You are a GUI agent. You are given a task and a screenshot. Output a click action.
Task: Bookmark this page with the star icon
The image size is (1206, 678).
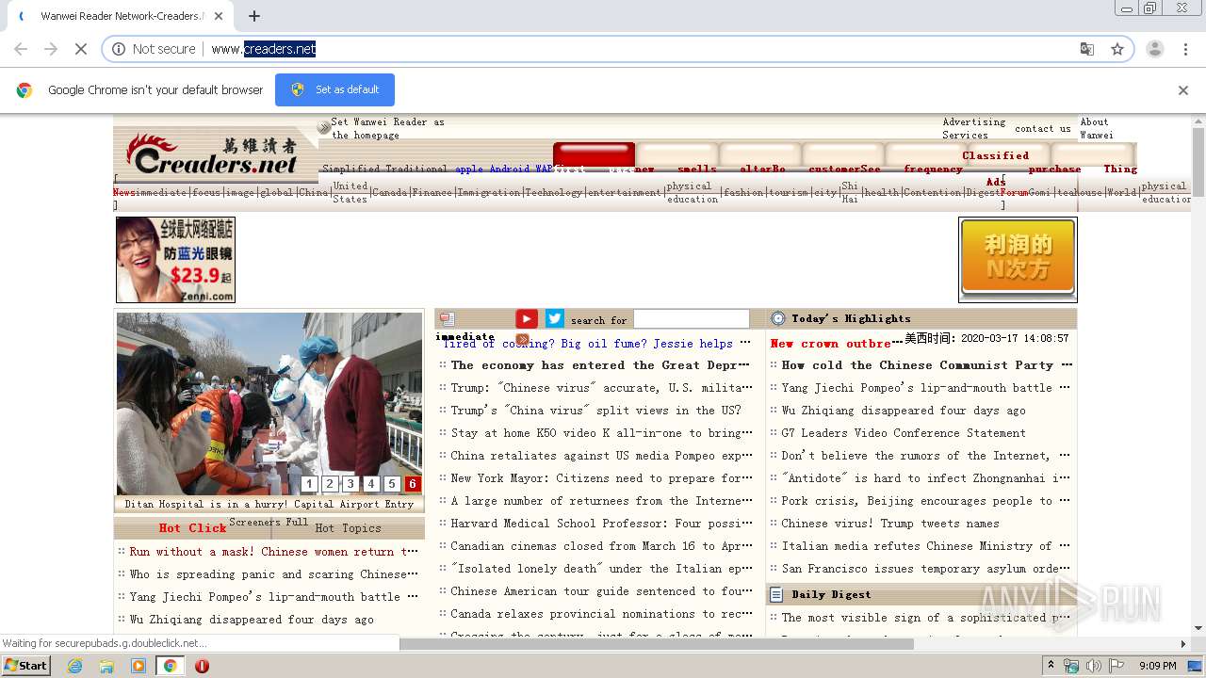click(1117, 49)
